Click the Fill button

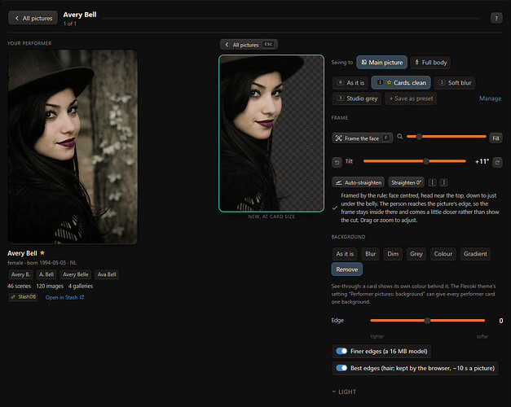(x=496, y=138)
